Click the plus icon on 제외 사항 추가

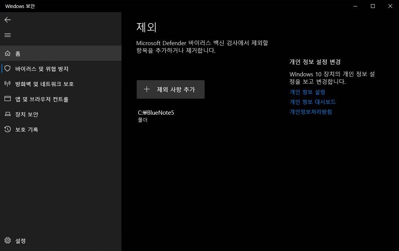pos(147,89)
